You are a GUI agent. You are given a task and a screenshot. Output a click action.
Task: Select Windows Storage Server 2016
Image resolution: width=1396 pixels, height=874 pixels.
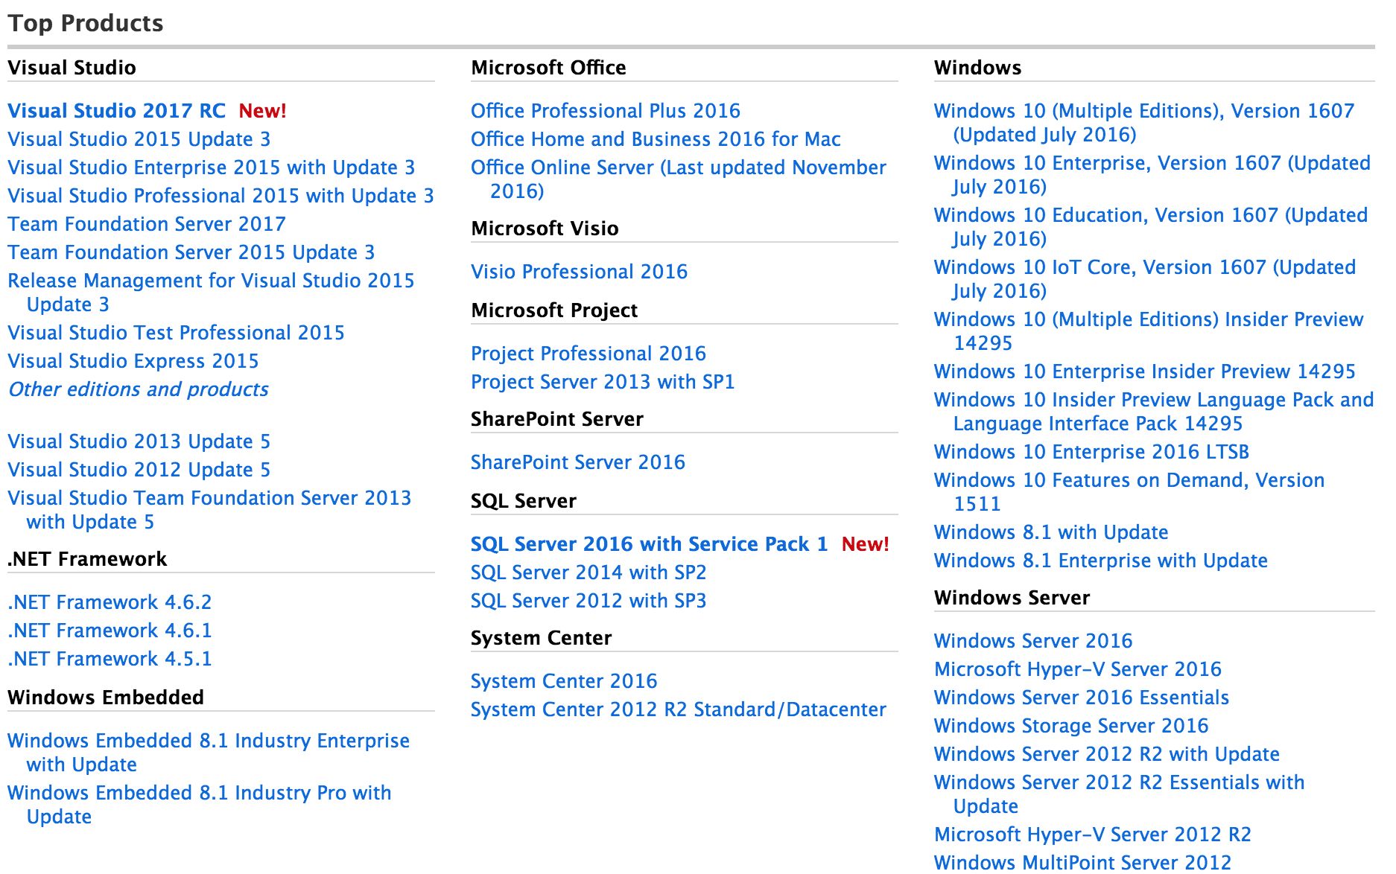click(1070, 726)
